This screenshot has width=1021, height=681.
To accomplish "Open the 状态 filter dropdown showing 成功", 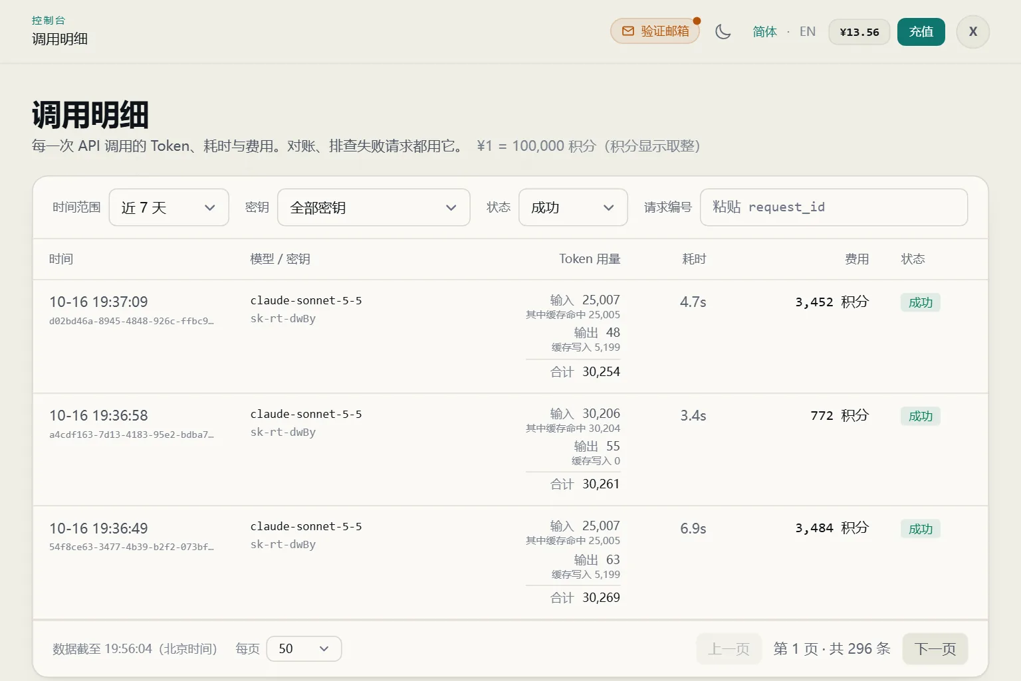I will click(x=573, y=207).
